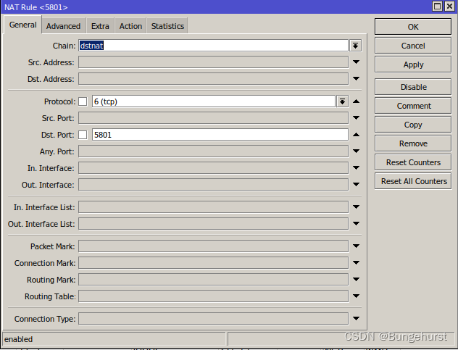Reset Counters for this rule
Viewport: 458px width, 350px height.
coord(413,162)
